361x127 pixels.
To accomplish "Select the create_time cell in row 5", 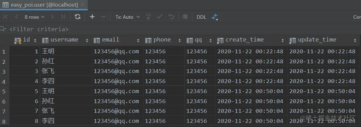I will pyautogui.click(x=251, y=91).
